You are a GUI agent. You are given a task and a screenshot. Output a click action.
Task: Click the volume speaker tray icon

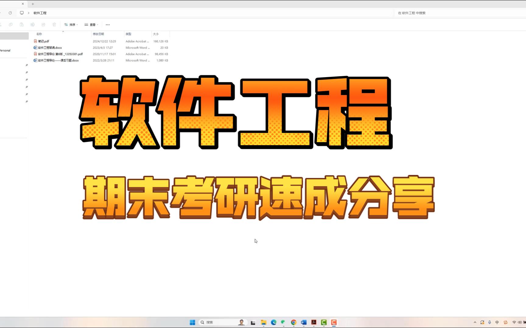pos(520,323)
